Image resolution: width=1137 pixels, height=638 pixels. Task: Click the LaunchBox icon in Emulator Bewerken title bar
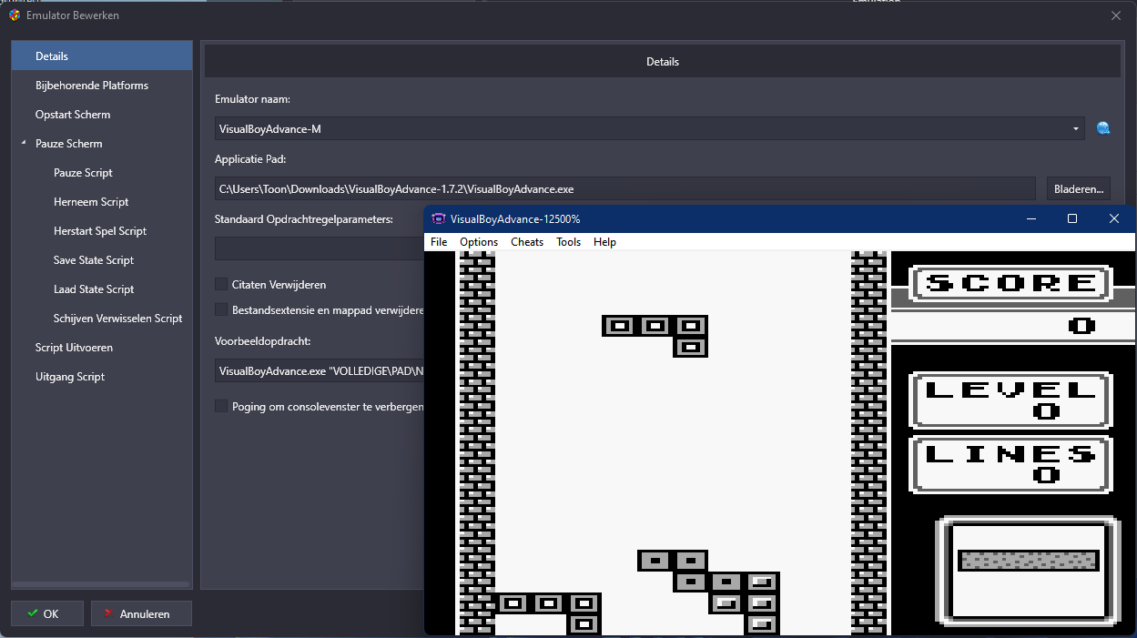pyautogui.click(x=15, y=15)
